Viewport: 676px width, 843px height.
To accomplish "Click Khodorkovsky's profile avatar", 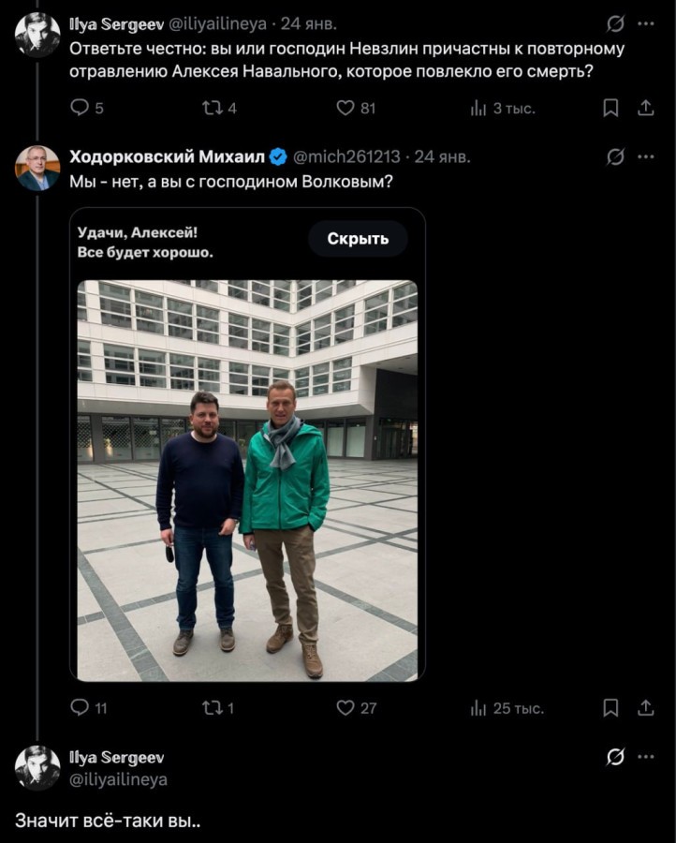I will [37, 169].
